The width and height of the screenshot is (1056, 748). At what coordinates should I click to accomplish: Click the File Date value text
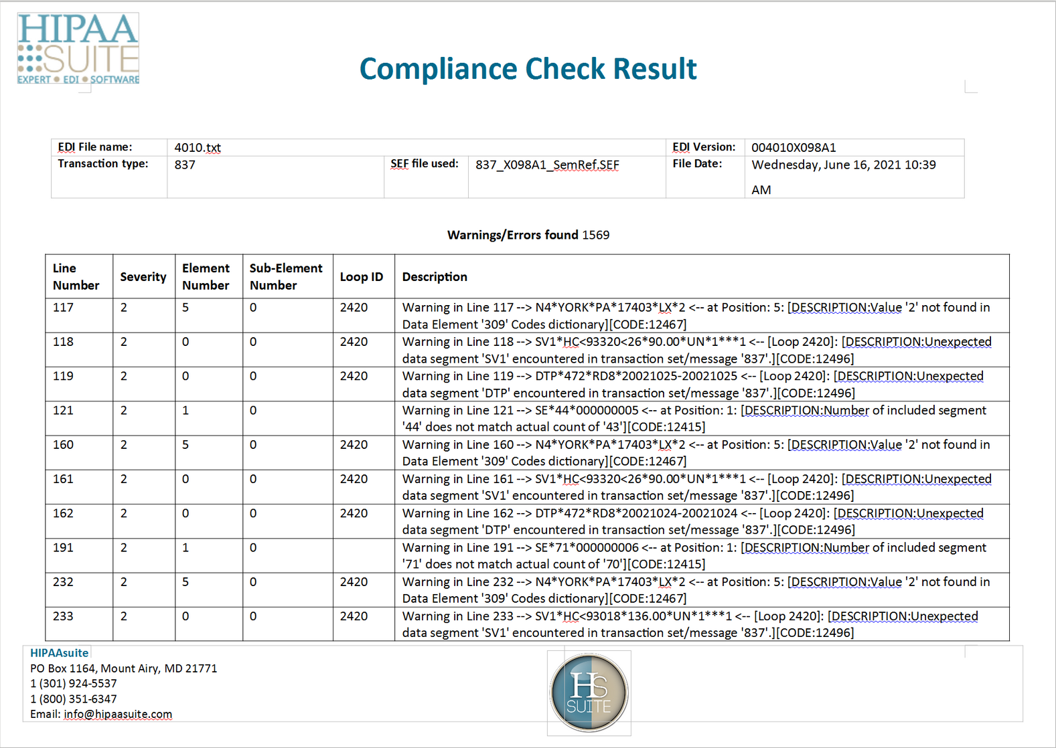(x=843, y=165)
